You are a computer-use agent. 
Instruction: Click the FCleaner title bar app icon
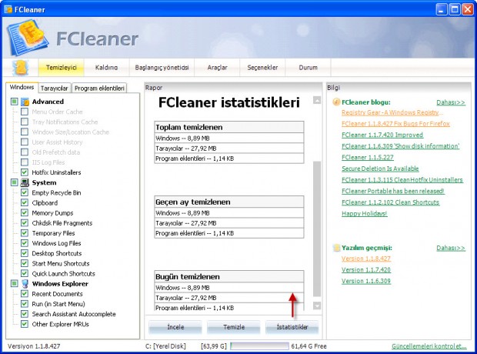tap(8, 9)
